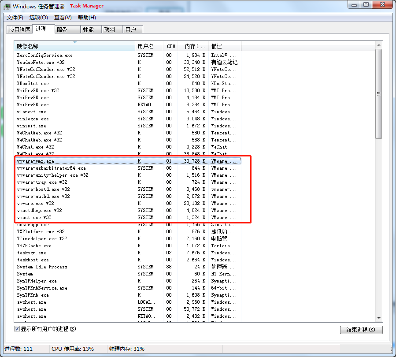396x357 pixels.
Task: Open the 帮助(H) menu
Action: point(87,18)
